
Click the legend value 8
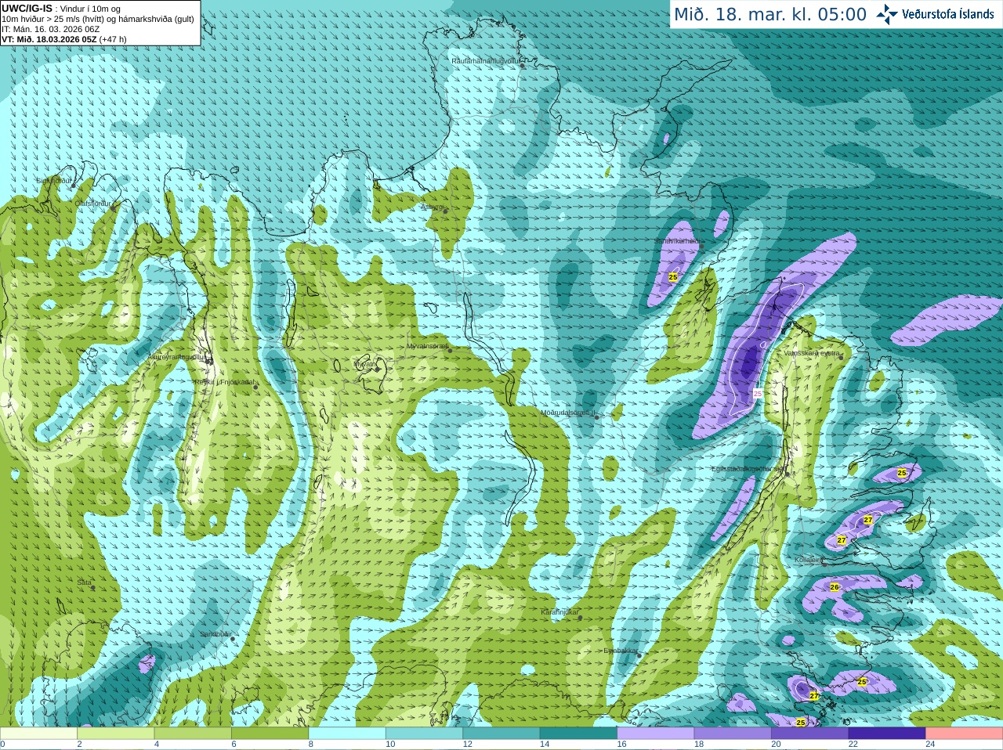[x=311, y=745]
